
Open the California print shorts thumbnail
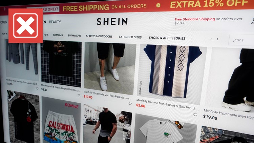click(x=61, y=120)
